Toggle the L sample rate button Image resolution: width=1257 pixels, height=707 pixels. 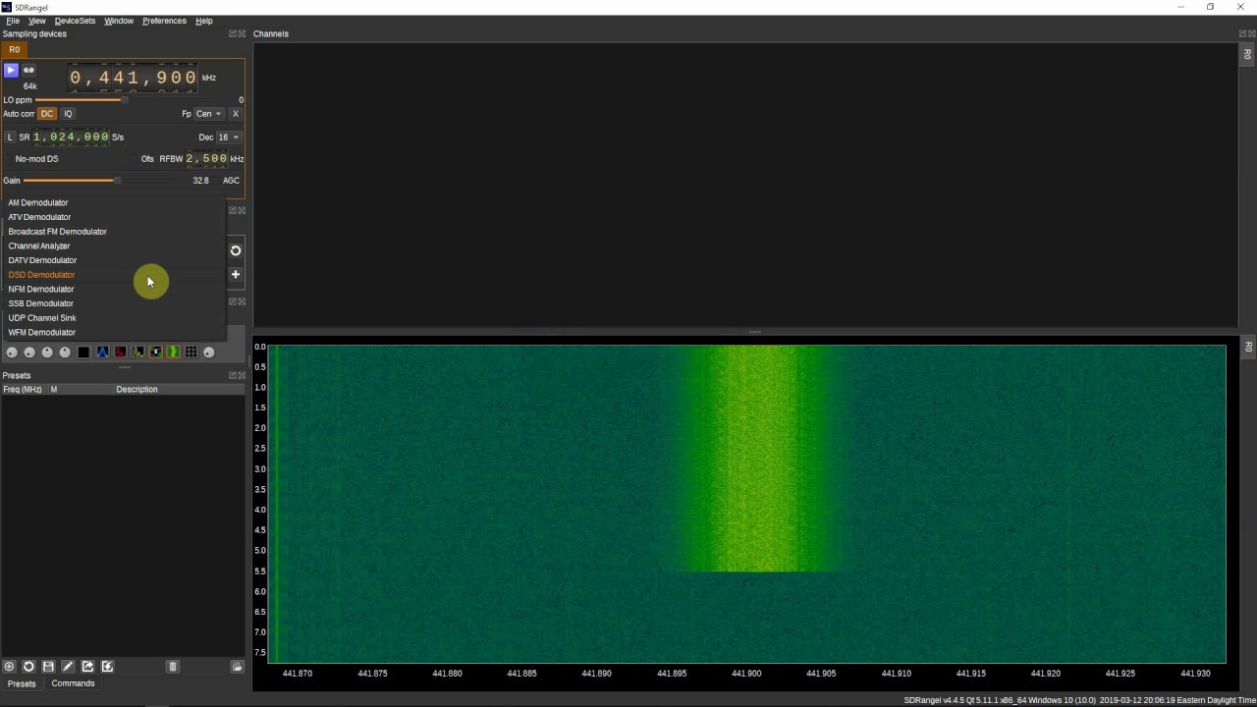[x=10, y=137]
